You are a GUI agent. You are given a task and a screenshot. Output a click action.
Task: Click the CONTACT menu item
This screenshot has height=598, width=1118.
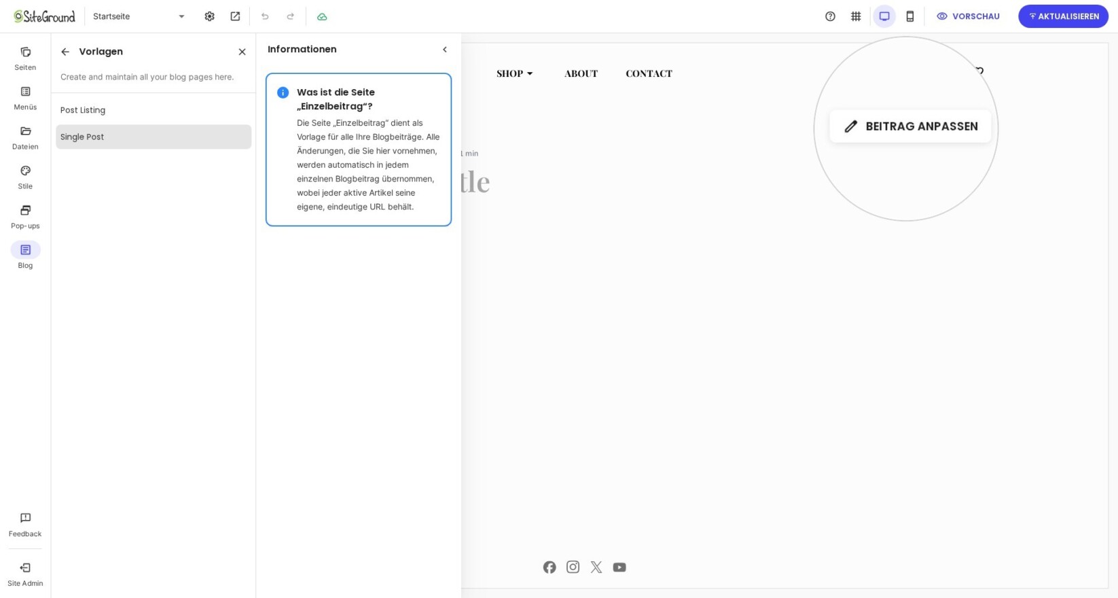649,73
